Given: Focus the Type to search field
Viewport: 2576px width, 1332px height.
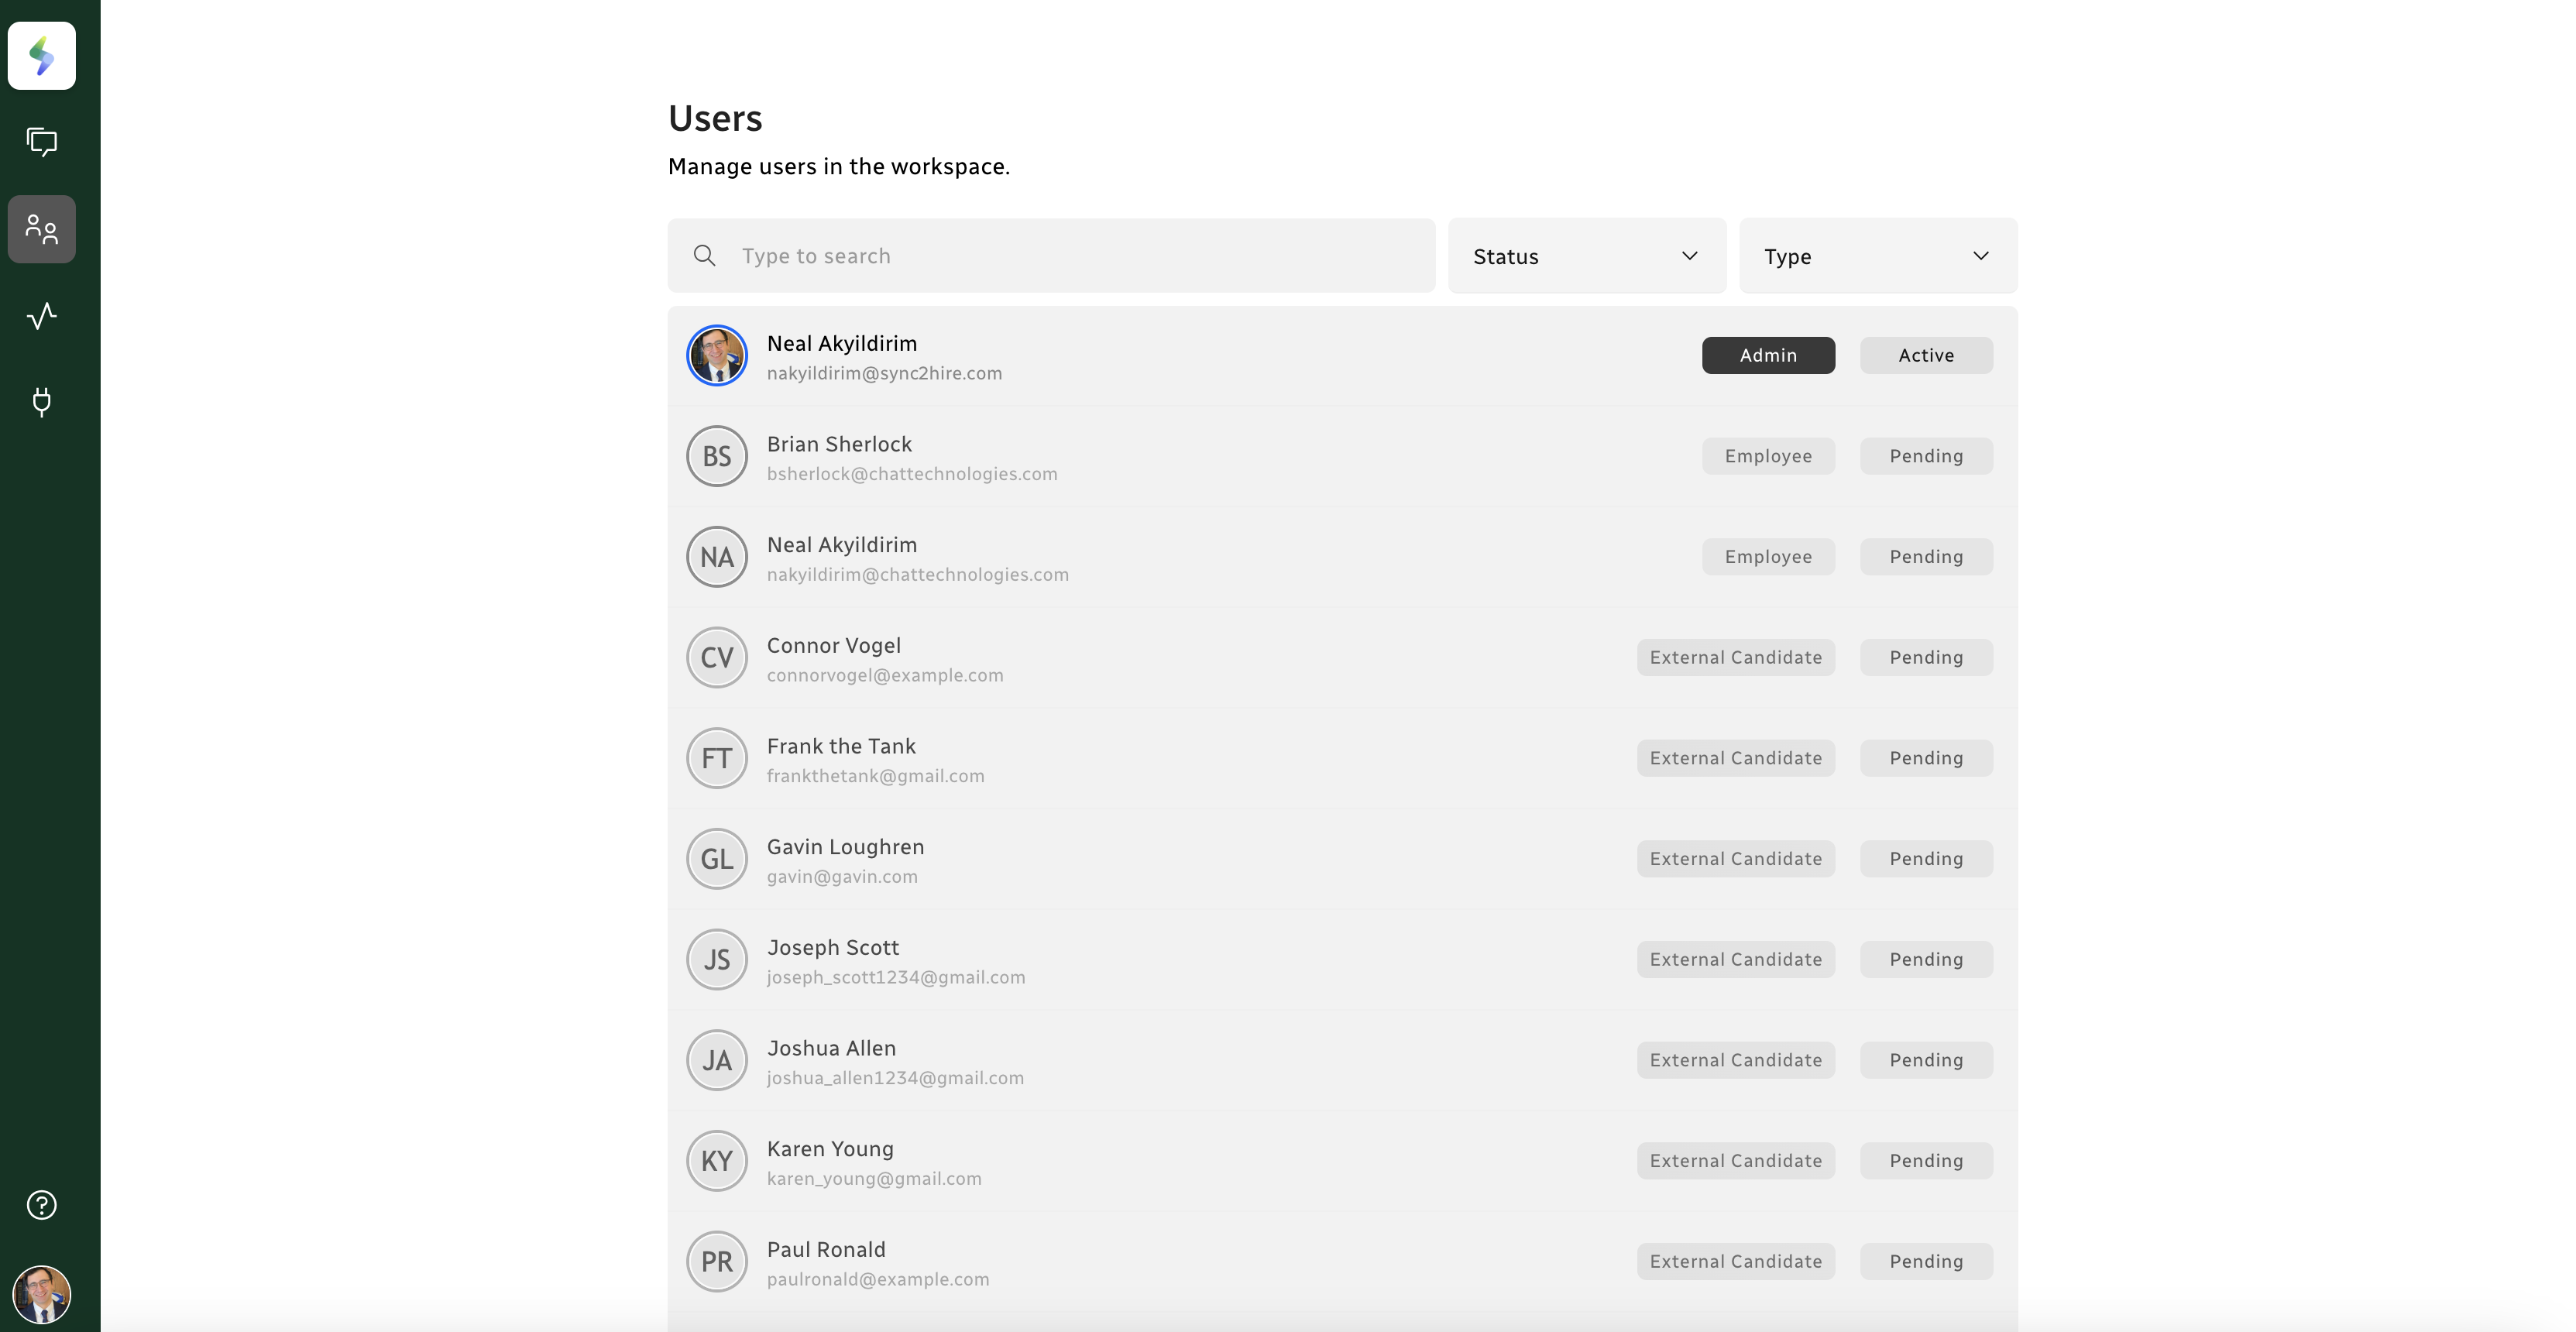Looking at the screenshot, I should 1051,256.
